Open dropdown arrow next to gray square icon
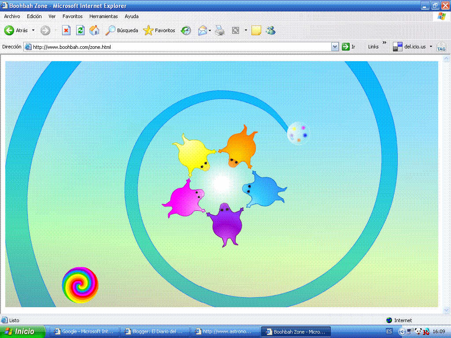 click(246, 30)
